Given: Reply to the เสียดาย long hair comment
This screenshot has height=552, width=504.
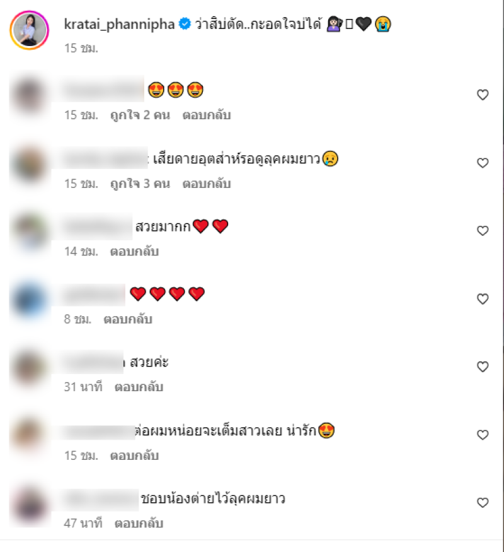Looking at the screenshot, I should click(206, 184).
